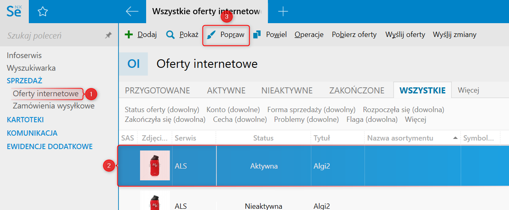The image size is (509, 210).
Task: Open Wyszukiwarka in the sidebar
Action: 31,68
